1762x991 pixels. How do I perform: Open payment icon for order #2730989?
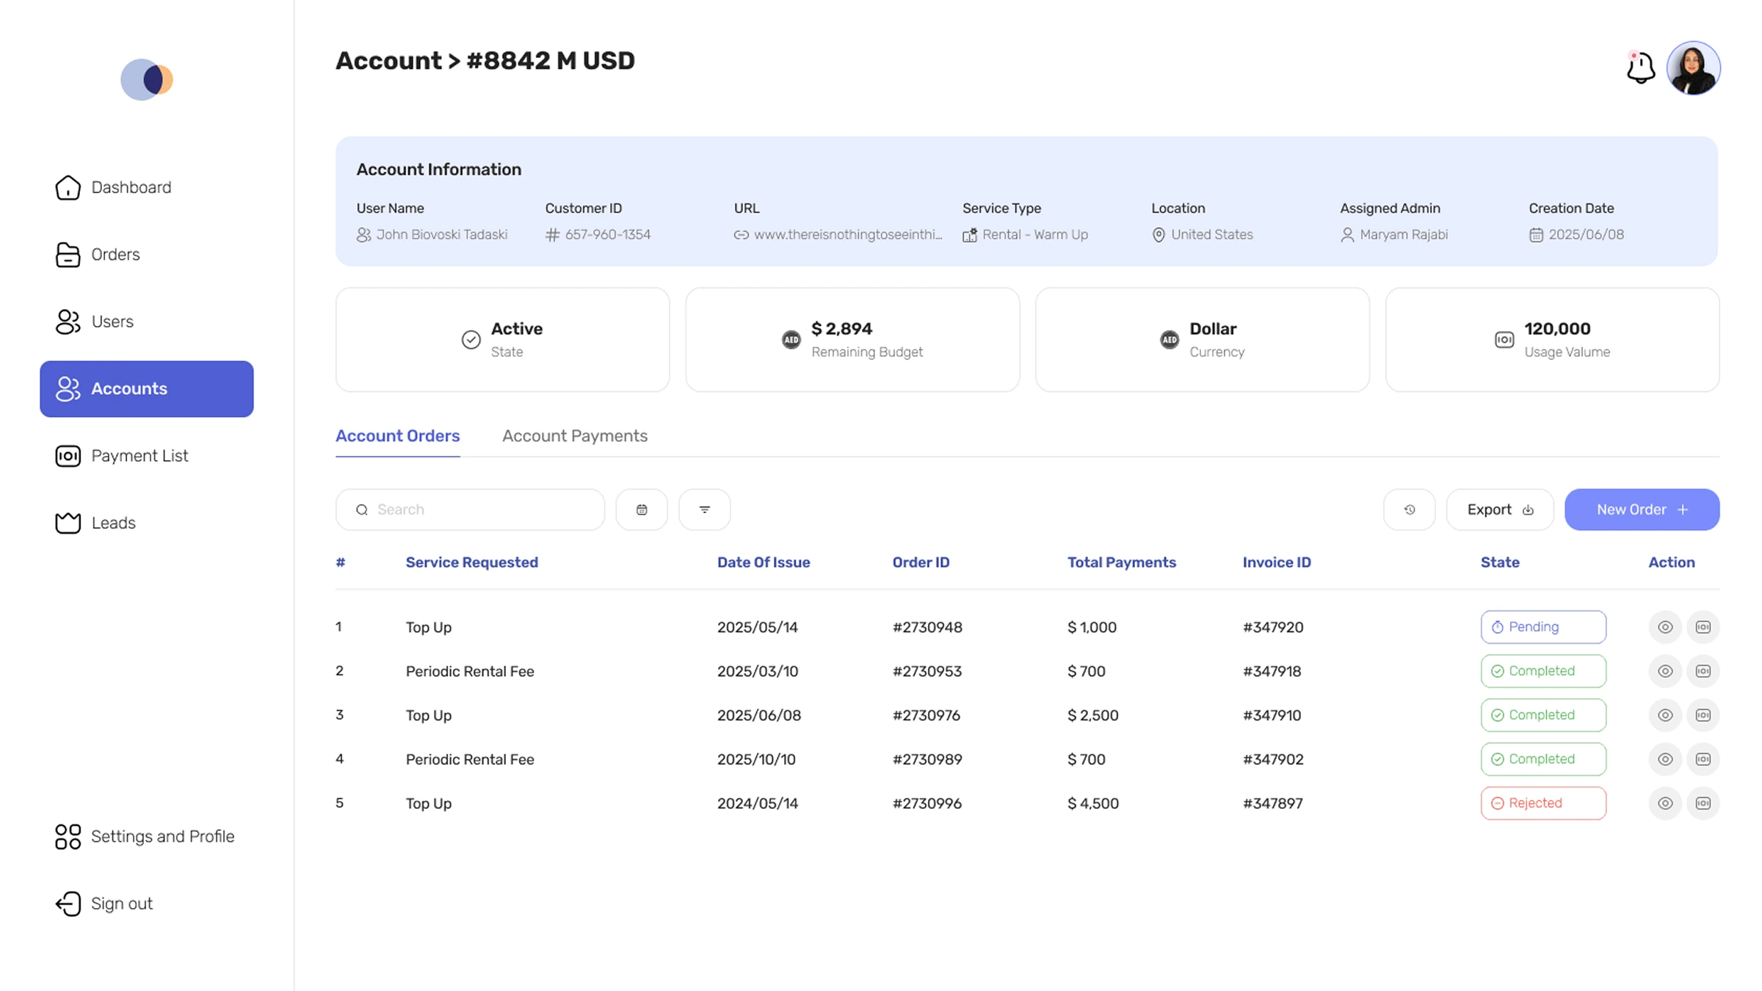[x=1703, y=759]
